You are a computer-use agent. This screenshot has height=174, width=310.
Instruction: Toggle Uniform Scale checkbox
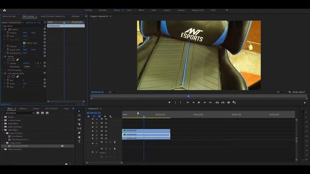24,43
